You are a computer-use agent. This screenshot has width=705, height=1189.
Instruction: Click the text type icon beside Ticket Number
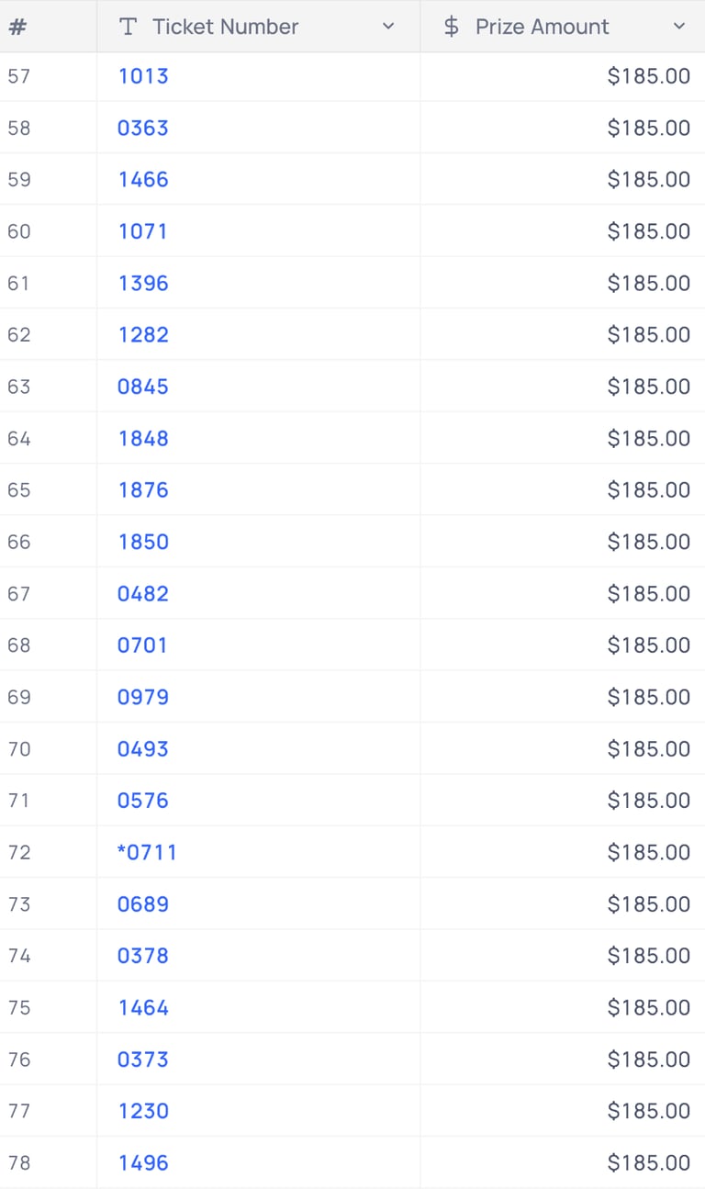pyautogui.click(x=129, y=27)
